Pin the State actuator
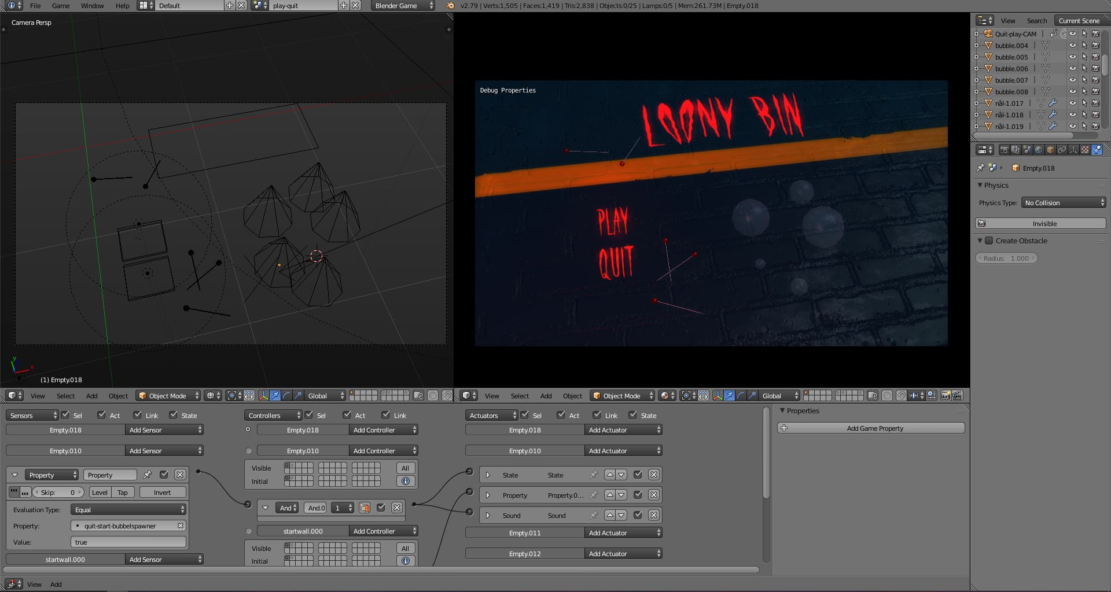The image size is (1111, 592). pyautogui.click(x=593, y=475)
